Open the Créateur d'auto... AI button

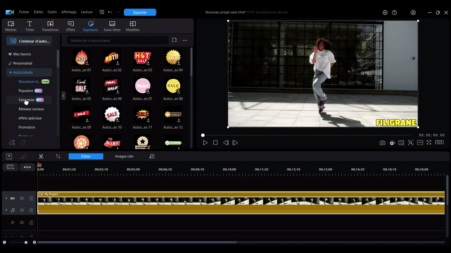tap(29, 41)
